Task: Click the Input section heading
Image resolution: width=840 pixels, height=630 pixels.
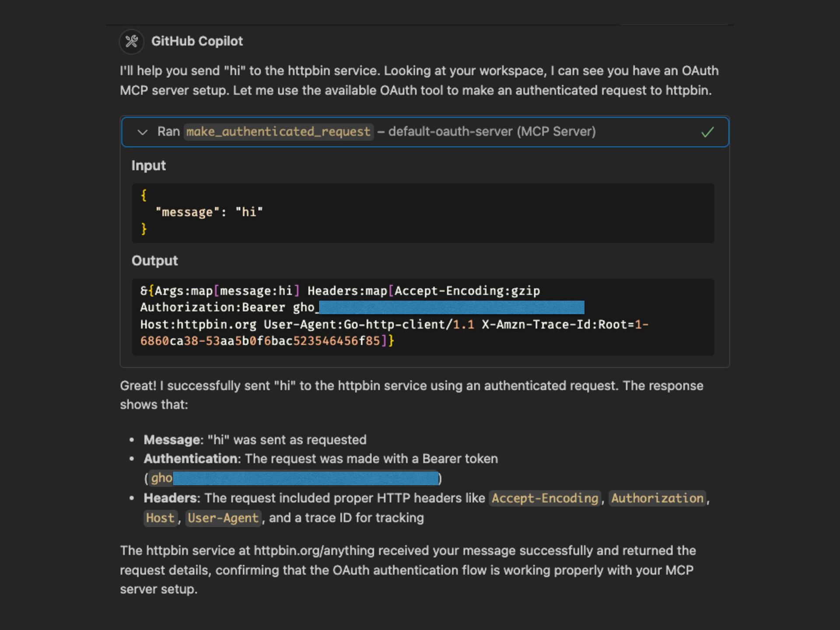Action: click(x=148, y=165)
